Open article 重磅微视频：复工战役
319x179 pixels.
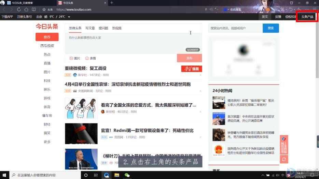point(85,69)
